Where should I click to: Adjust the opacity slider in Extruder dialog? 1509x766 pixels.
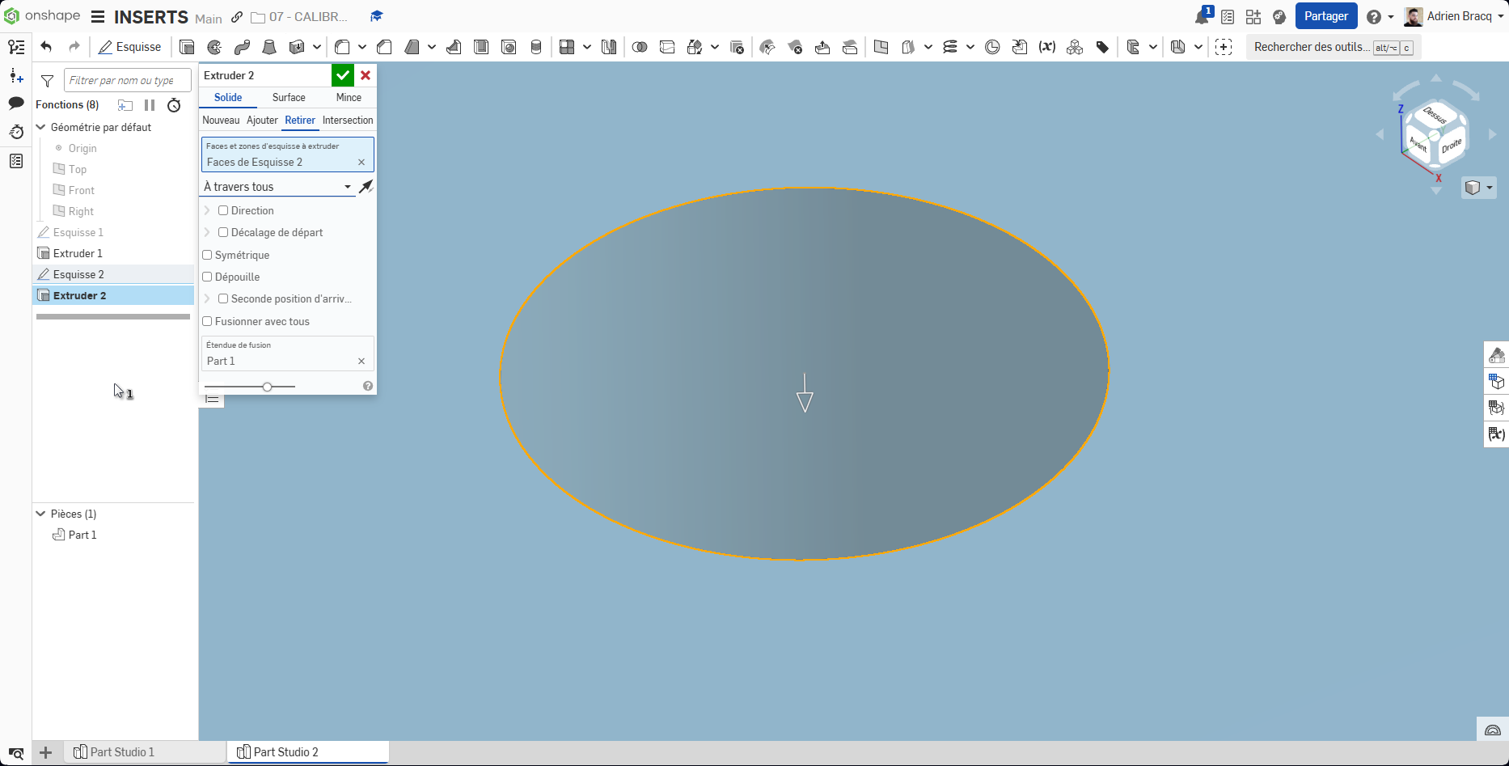pyautogui.click(x=267, y=387)
